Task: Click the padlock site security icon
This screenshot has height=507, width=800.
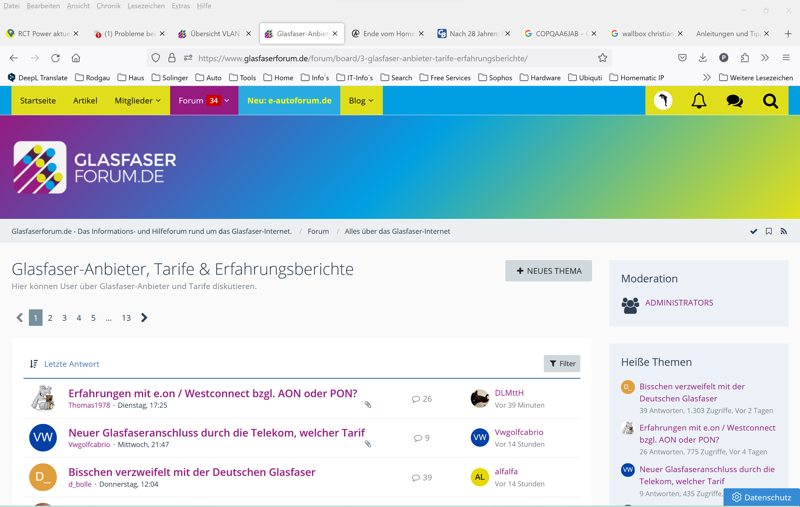Action: tap(172, 58)
